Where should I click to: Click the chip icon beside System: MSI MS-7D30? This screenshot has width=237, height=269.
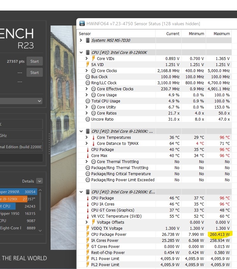pyautogui.click(x=88, y=40)
